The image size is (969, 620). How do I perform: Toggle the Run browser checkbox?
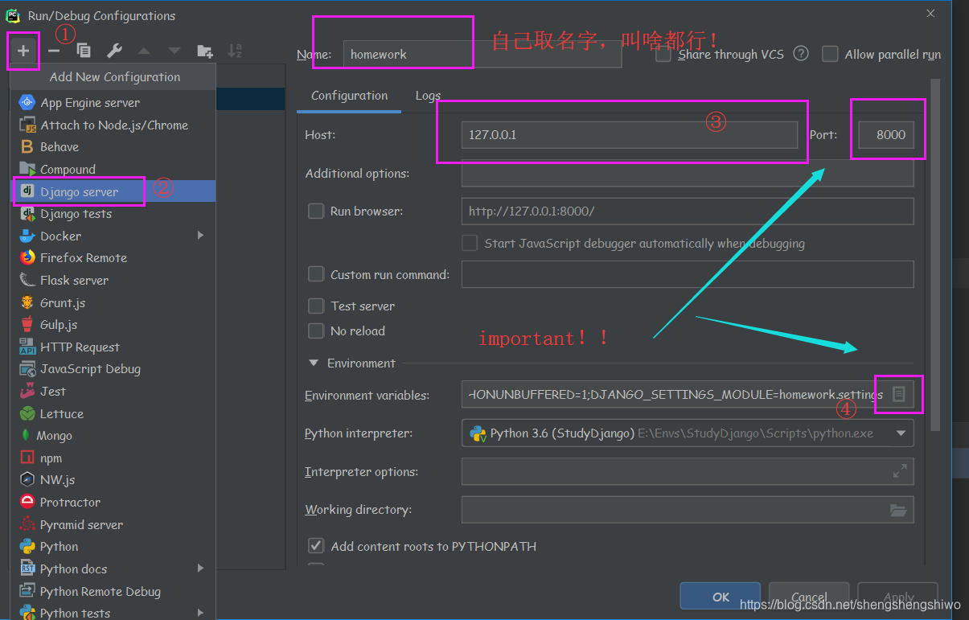(x=316, y=211)
